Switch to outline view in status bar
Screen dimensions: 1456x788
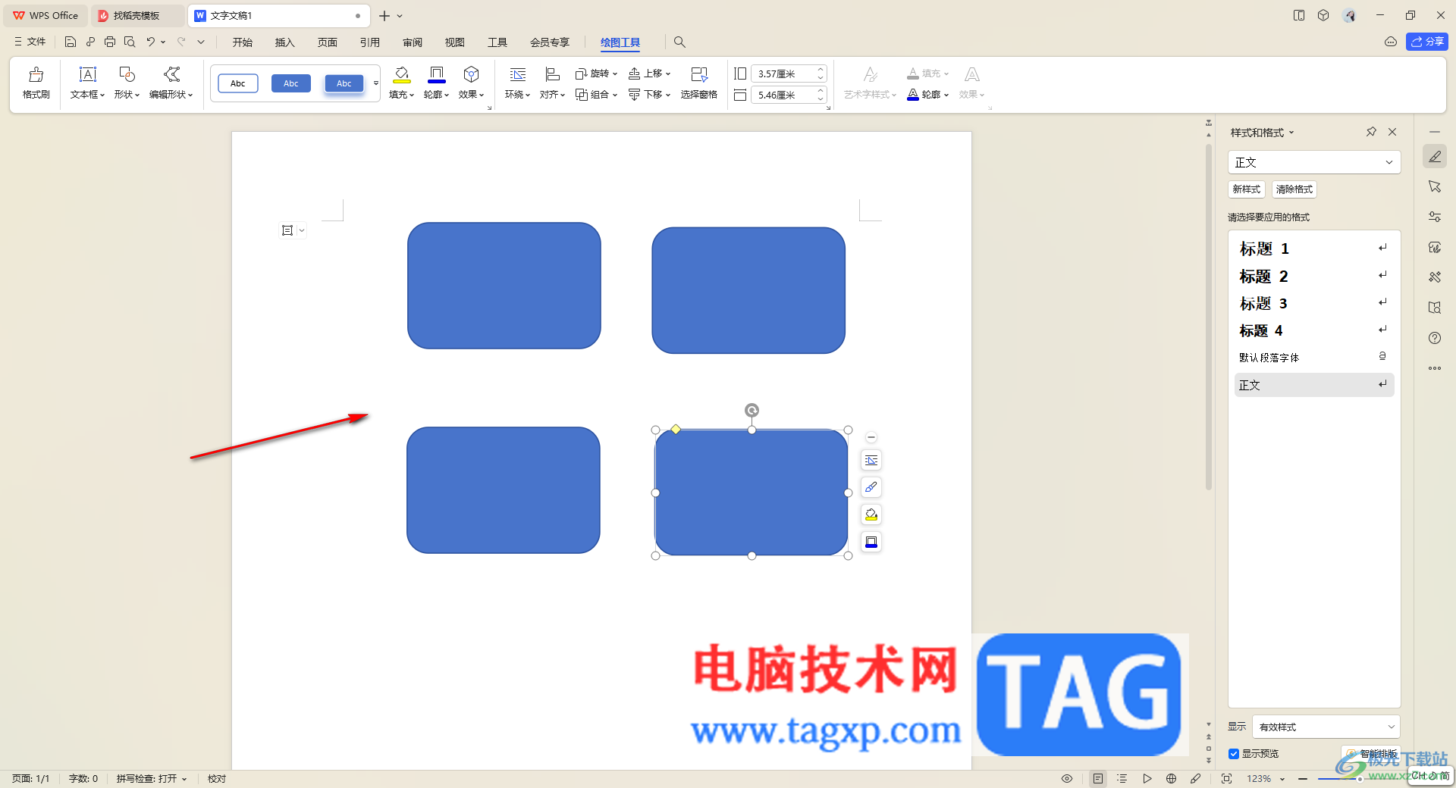click(1122, 778)
